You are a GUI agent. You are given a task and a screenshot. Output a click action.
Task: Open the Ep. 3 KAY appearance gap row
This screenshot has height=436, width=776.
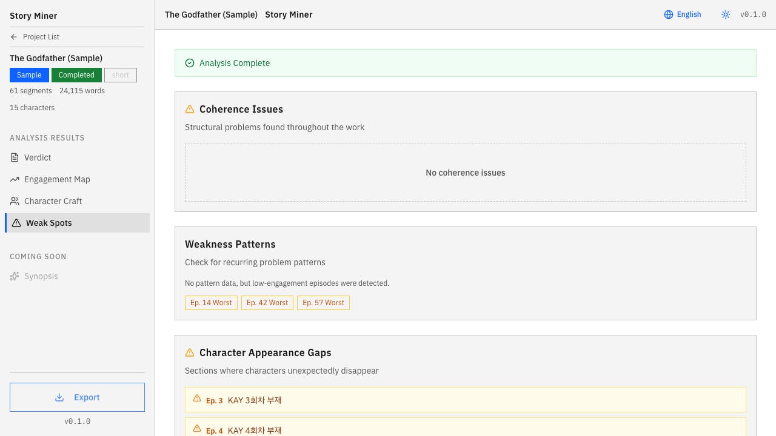pyautogui.click(x=465, y=400)
